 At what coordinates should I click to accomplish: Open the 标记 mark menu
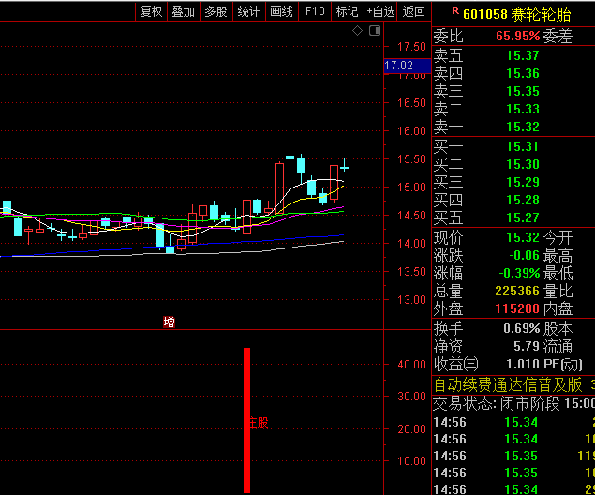pos(348,11)
